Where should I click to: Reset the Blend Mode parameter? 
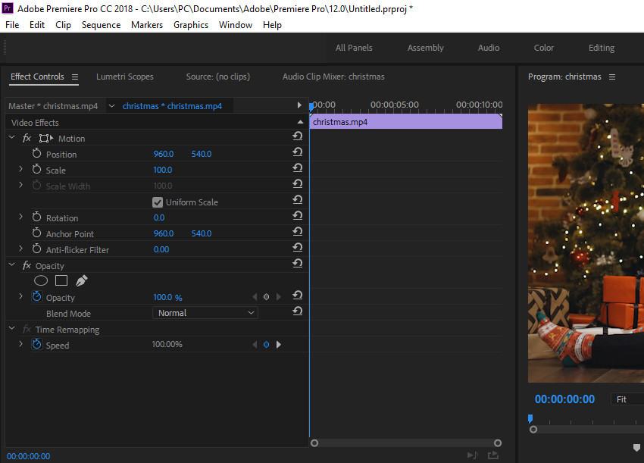tap(297, 311)
